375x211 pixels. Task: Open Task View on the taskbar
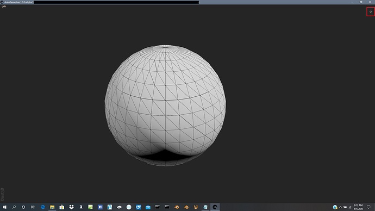(33, 207)
